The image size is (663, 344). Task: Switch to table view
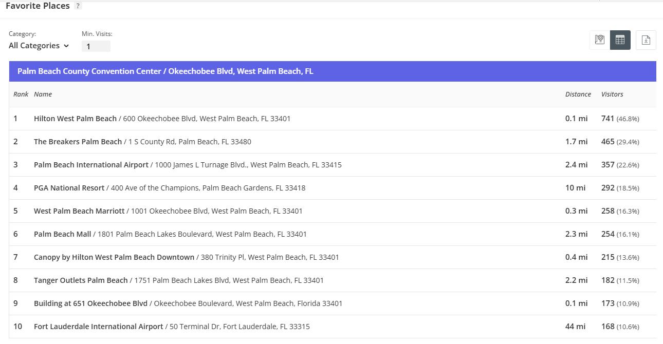[x=620, y=40]
